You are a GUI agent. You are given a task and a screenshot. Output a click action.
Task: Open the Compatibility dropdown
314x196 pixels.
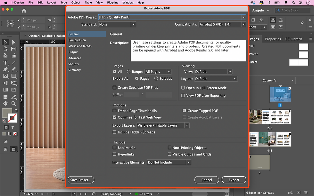click(222, 24)
